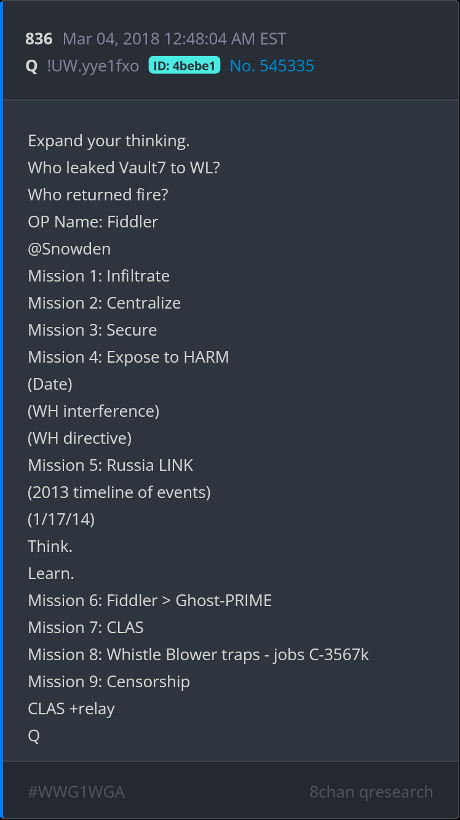Click the line "Expand your thinking."
The height and width of the screenshot is (820, 460).
click(x=108, y=141)
